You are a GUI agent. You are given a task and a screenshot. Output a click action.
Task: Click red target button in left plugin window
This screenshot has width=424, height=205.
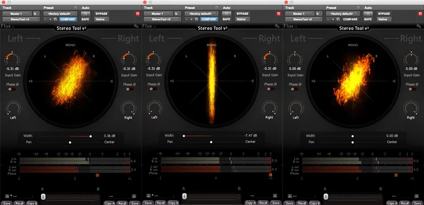[138, 14]
